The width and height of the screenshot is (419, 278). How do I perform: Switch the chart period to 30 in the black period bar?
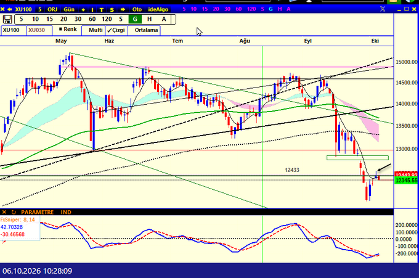[x=78, y=19]
